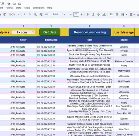Select the brand heading cell
This screenshot has height=136, width=139.
tap(124, 40)
